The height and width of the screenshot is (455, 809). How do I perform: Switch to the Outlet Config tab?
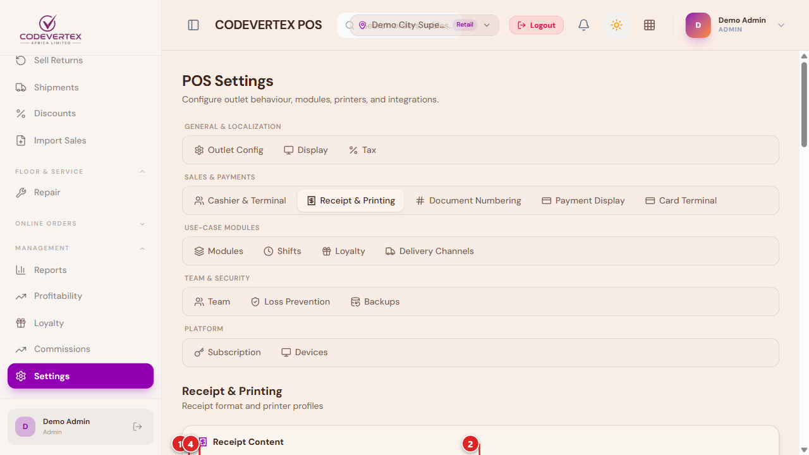(x=229, y=150)
